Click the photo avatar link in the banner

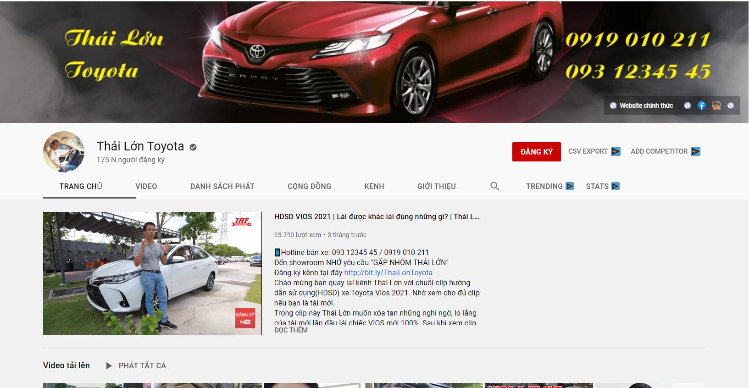pyautogui.click(x=716, y=105)
